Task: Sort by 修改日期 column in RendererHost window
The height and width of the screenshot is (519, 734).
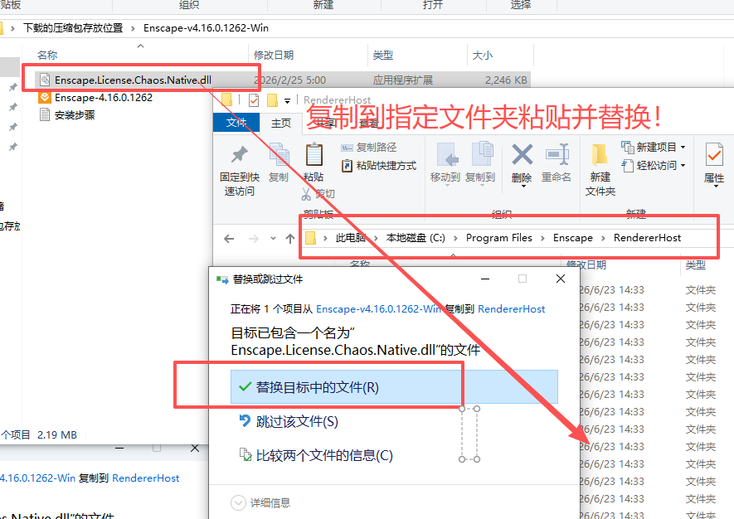Action: click(x=586, y=264)
